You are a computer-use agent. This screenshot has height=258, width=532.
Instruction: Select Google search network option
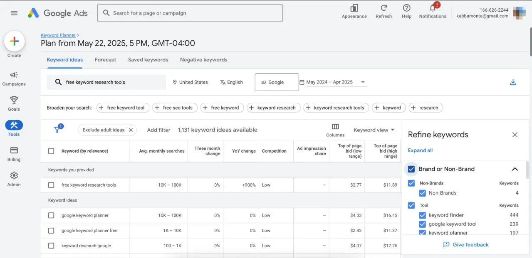(277, 82)
